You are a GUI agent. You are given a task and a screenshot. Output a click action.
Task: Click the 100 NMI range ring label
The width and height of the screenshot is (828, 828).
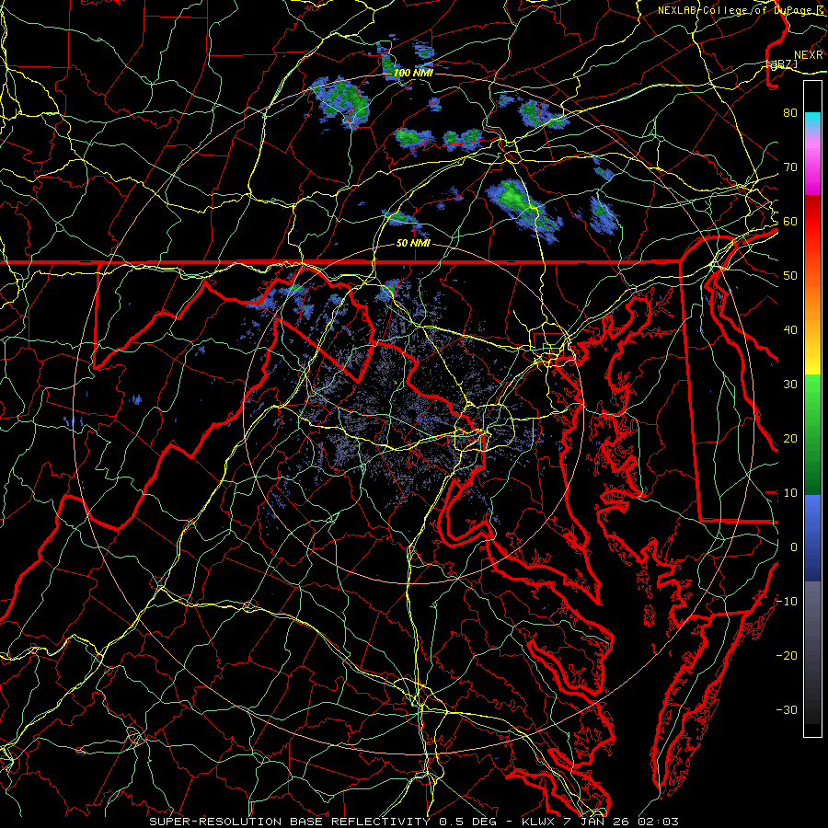click(x=413, y=73)
